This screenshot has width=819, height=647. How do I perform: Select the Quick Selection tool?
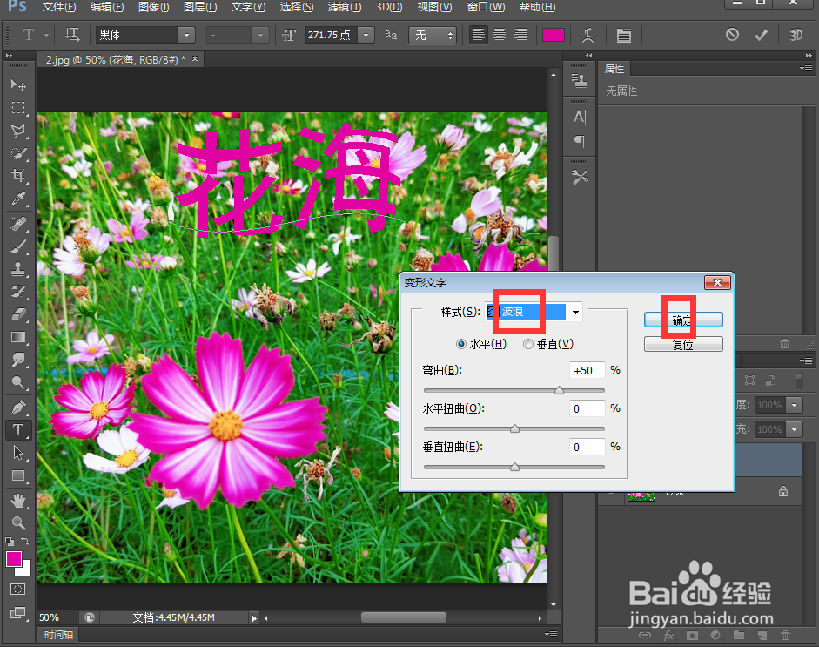(x=18, y=153)
